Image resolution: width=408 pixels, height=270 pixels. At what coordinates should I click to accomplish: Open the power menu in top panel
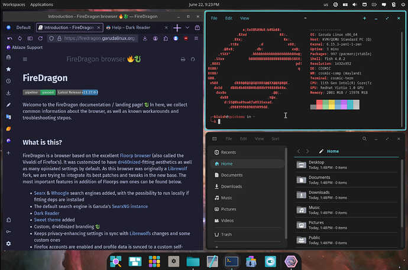pyautogui.click(x=403, y=4)
